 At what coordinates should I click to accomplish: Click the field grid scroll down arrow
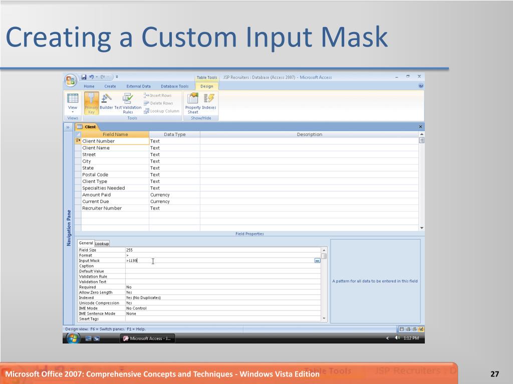pyautogui.click(x=422, y=228)
